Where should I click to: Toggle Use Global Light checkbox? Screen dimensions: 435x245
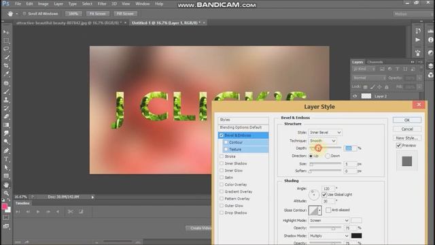point(324,195)
